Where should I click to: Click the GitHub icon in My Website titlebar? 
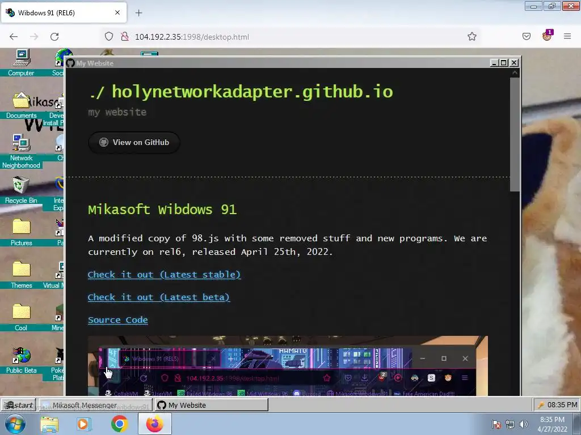point(70,63)
